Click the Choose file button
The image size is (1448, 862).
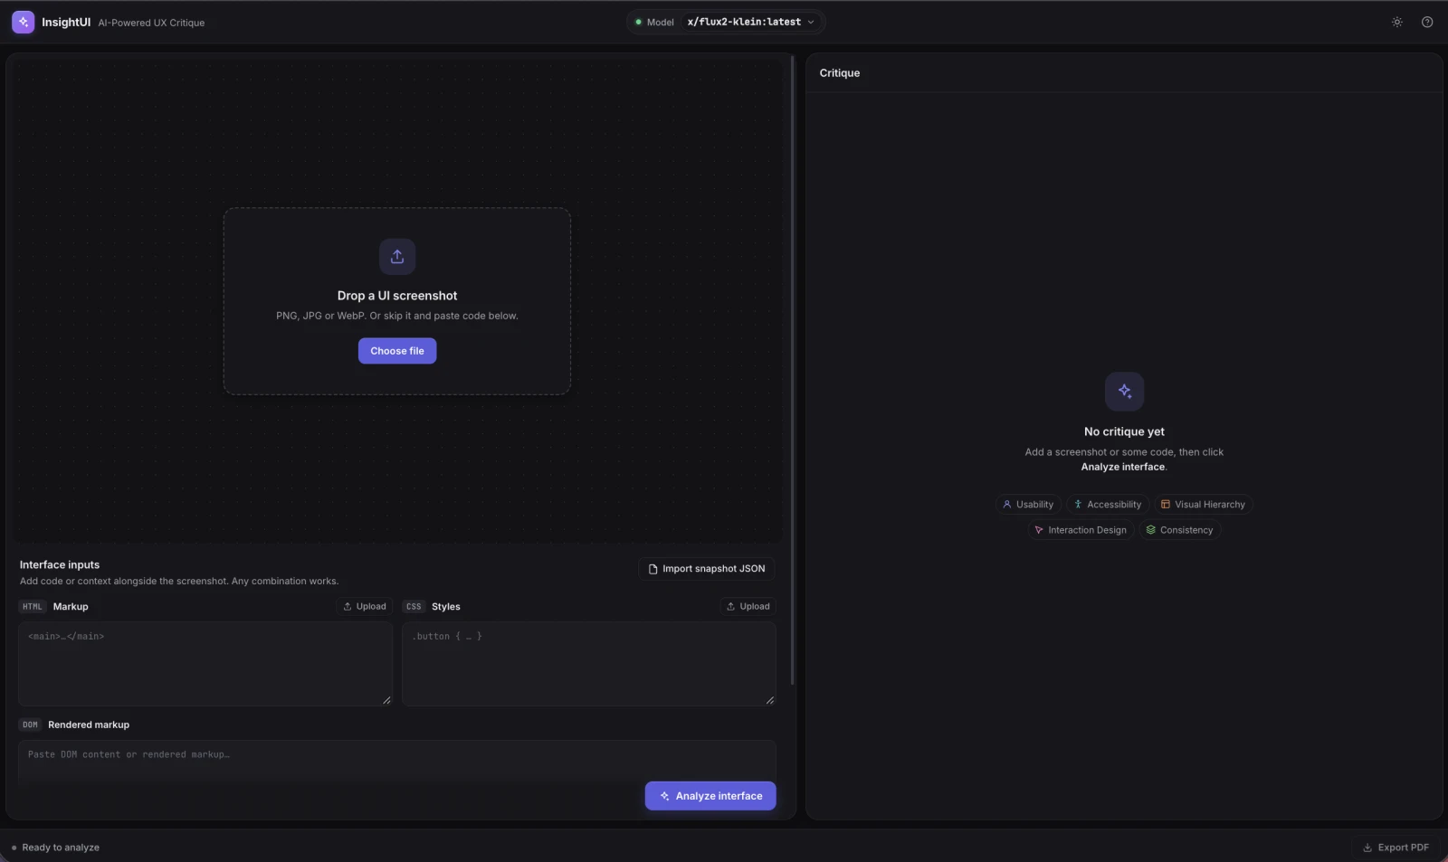pyautogui.click(x=397, y=351)
